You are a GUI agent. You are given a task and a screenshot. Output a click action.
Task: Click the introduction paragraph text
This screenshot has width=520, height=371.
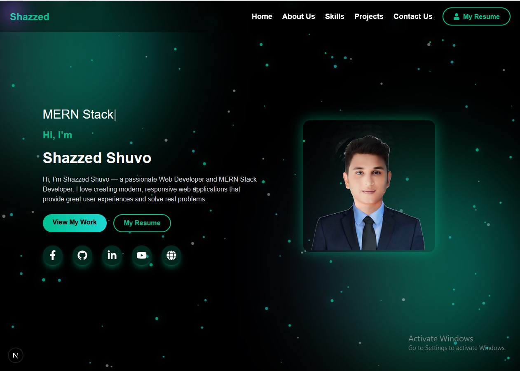(150, 189)
